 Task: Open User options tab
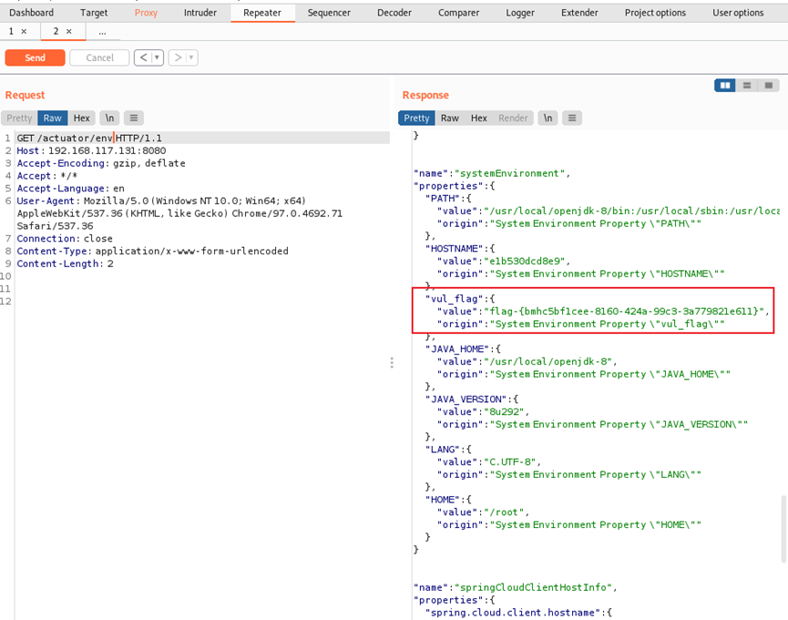tap(738, 13)
